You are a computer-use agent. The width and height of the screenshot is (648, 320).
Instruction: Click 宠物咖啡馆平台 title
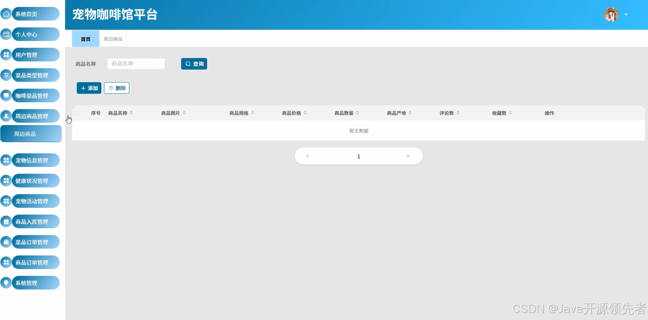coord(115,15)
